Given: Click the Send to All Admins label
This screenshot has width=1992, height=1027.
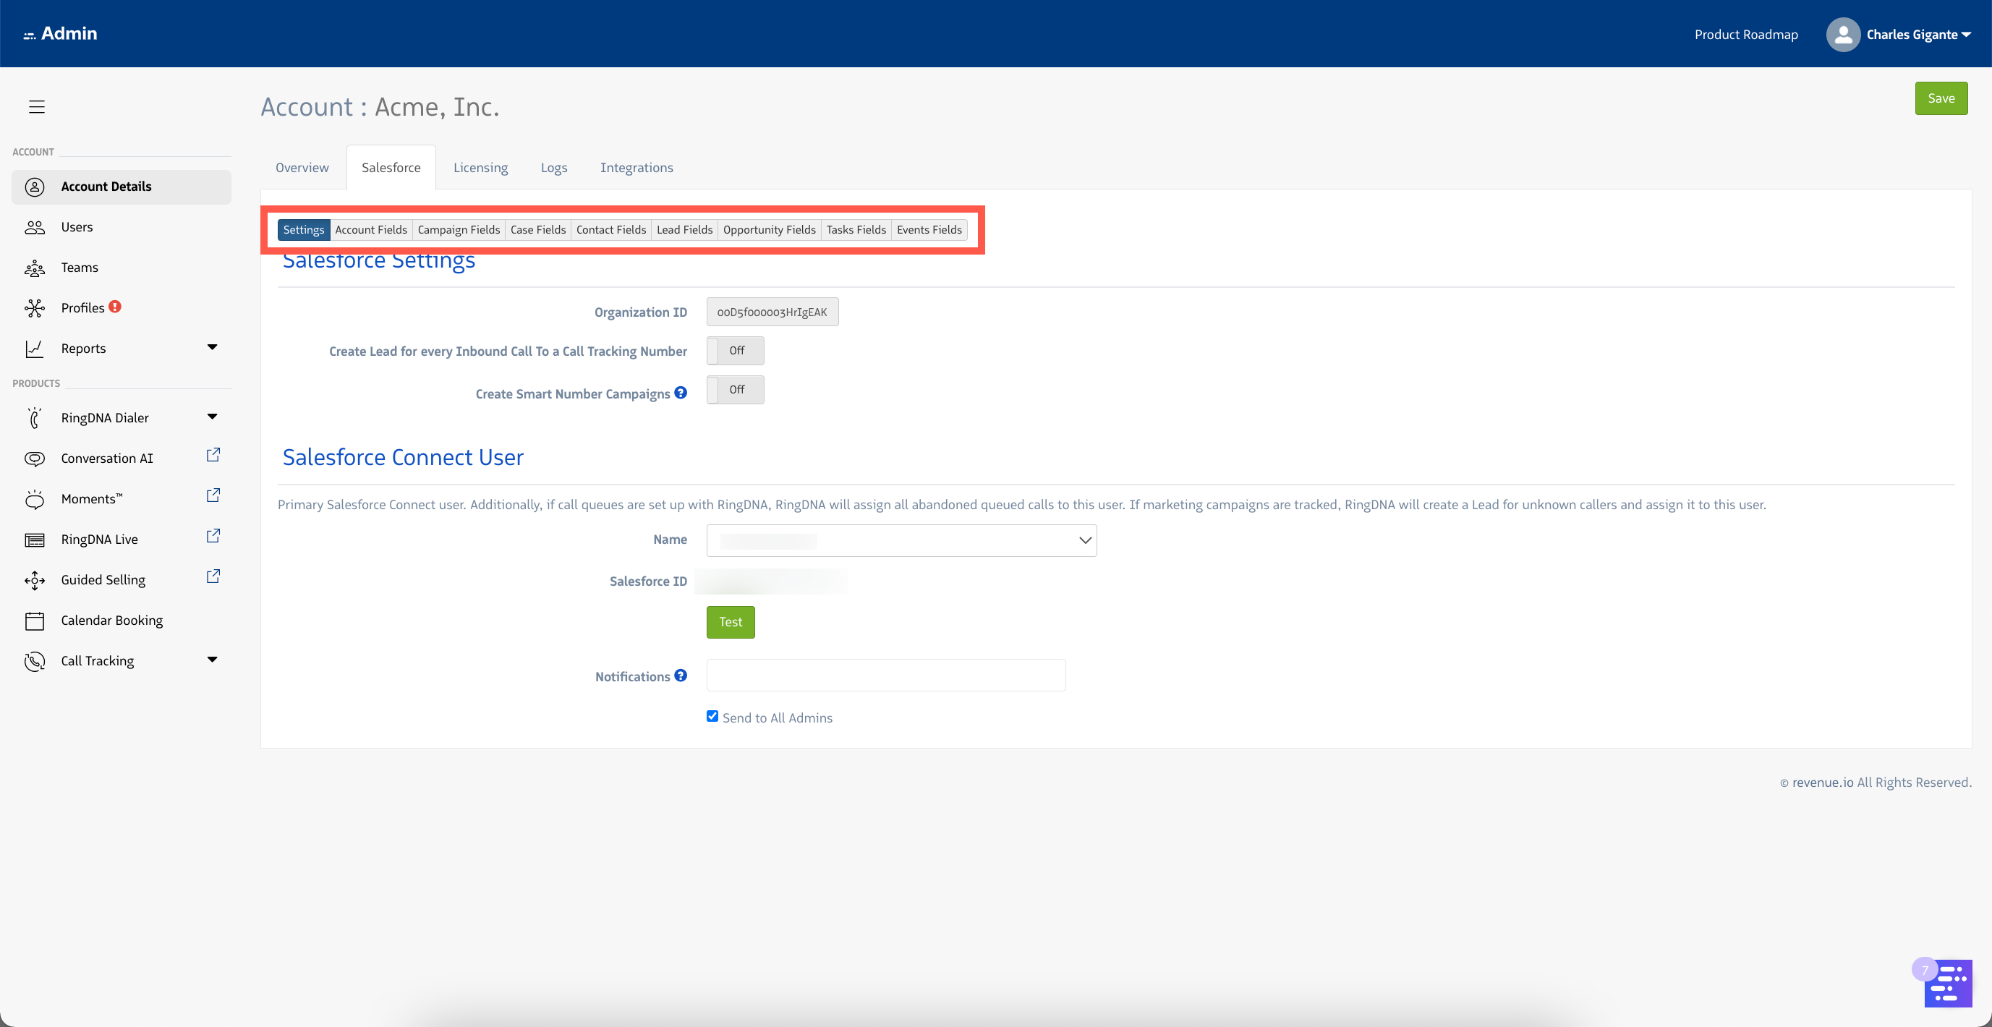Looking at the screenshot, I should (777, 717).
